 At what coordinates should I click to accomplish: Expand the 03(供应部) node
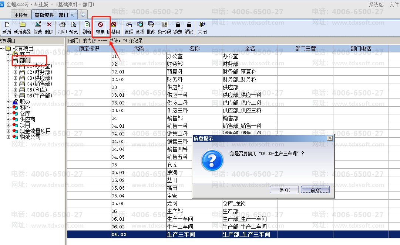pyautogui.click(x=15, y=78)
